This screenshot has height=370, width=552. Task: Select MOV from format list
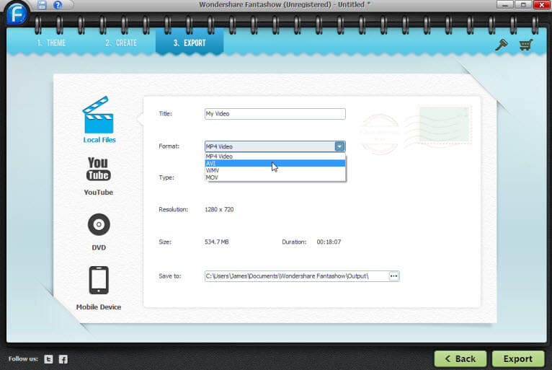tap(275, 177)
